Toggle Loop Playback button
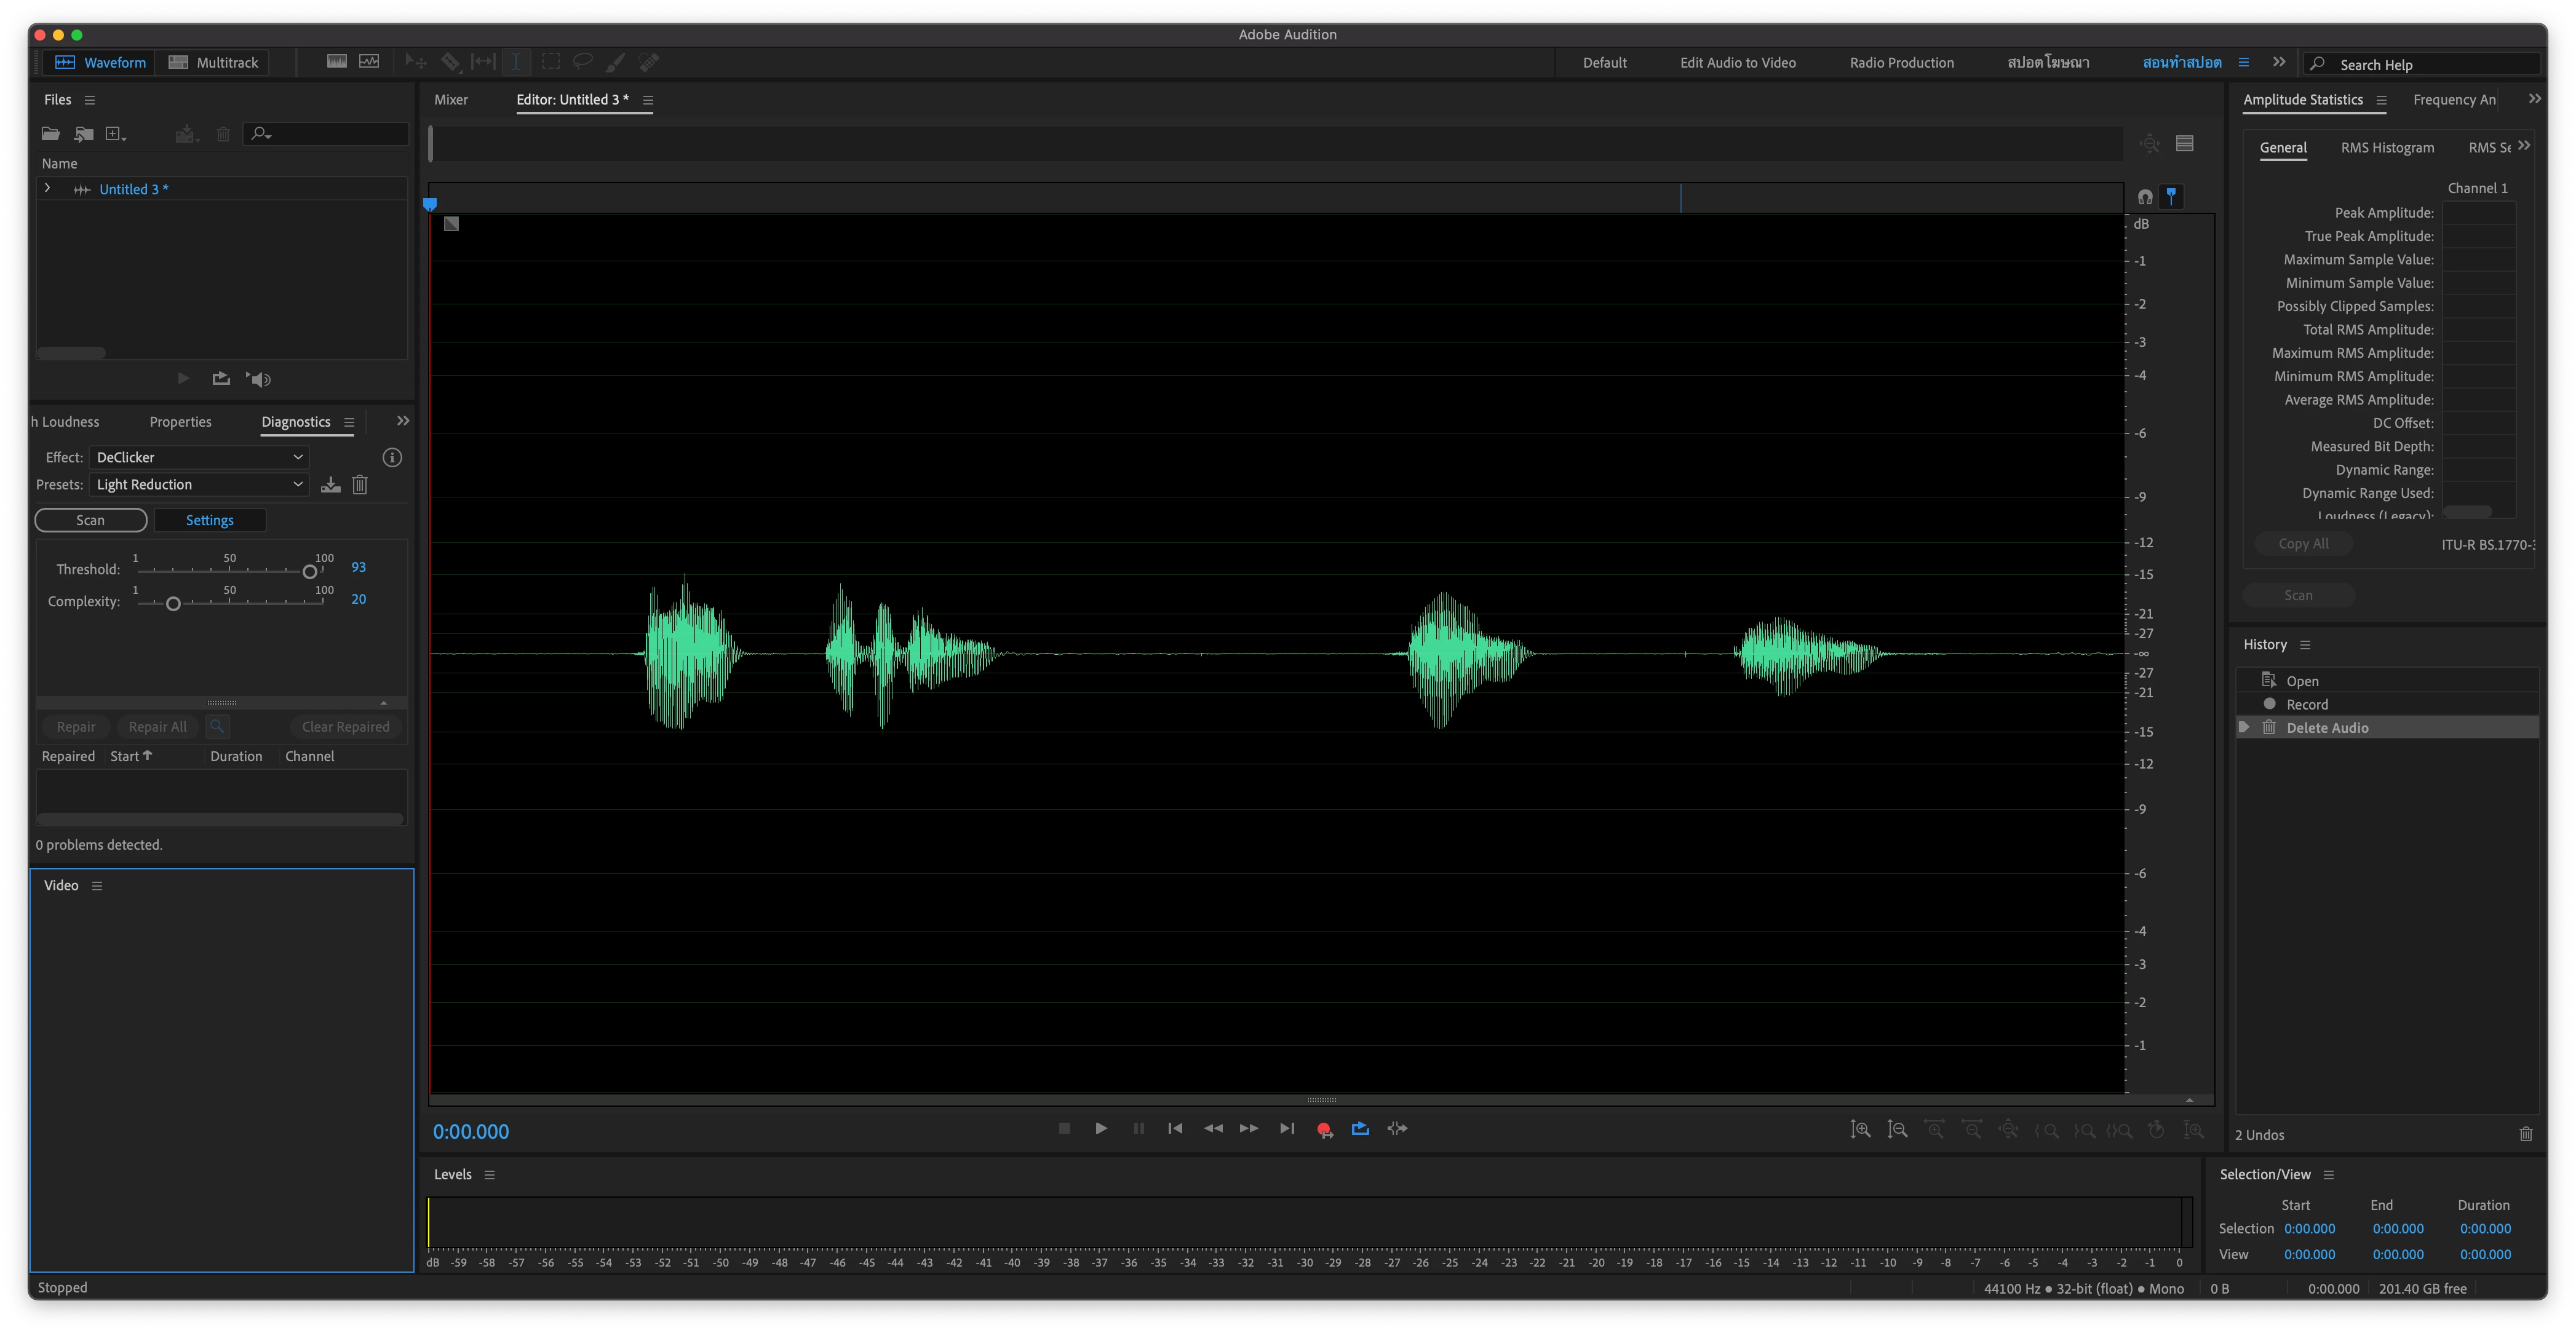Screen dimensions: 2576x1333 (x=1360, y=1129)
